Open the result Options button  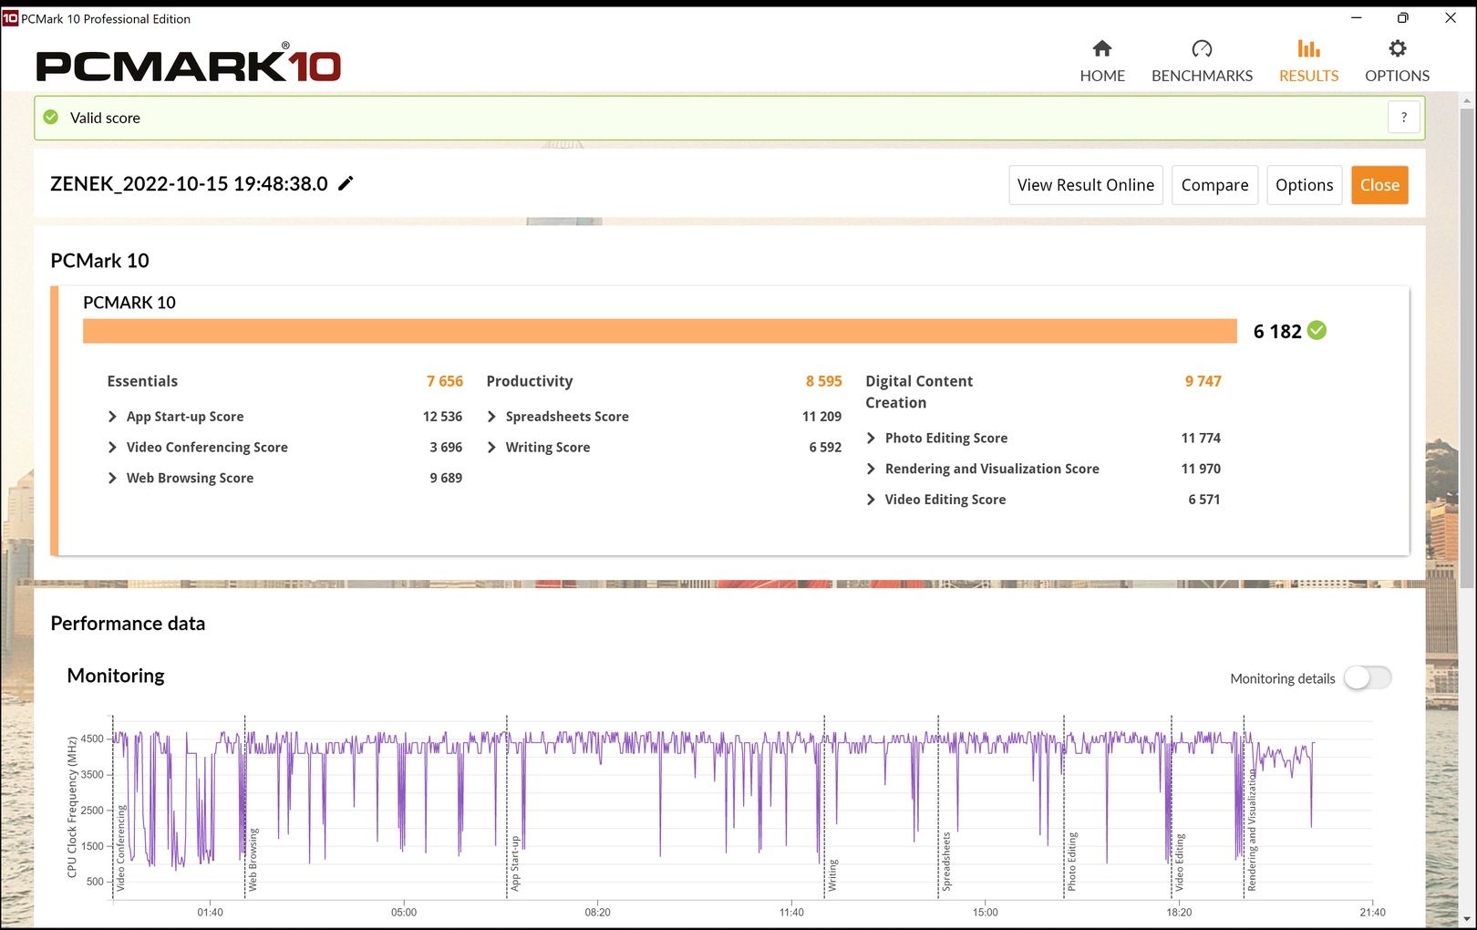pos(1305,185)
